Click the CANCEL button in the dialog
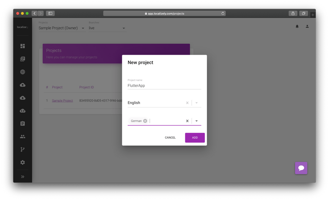 [x=170, y=137]
